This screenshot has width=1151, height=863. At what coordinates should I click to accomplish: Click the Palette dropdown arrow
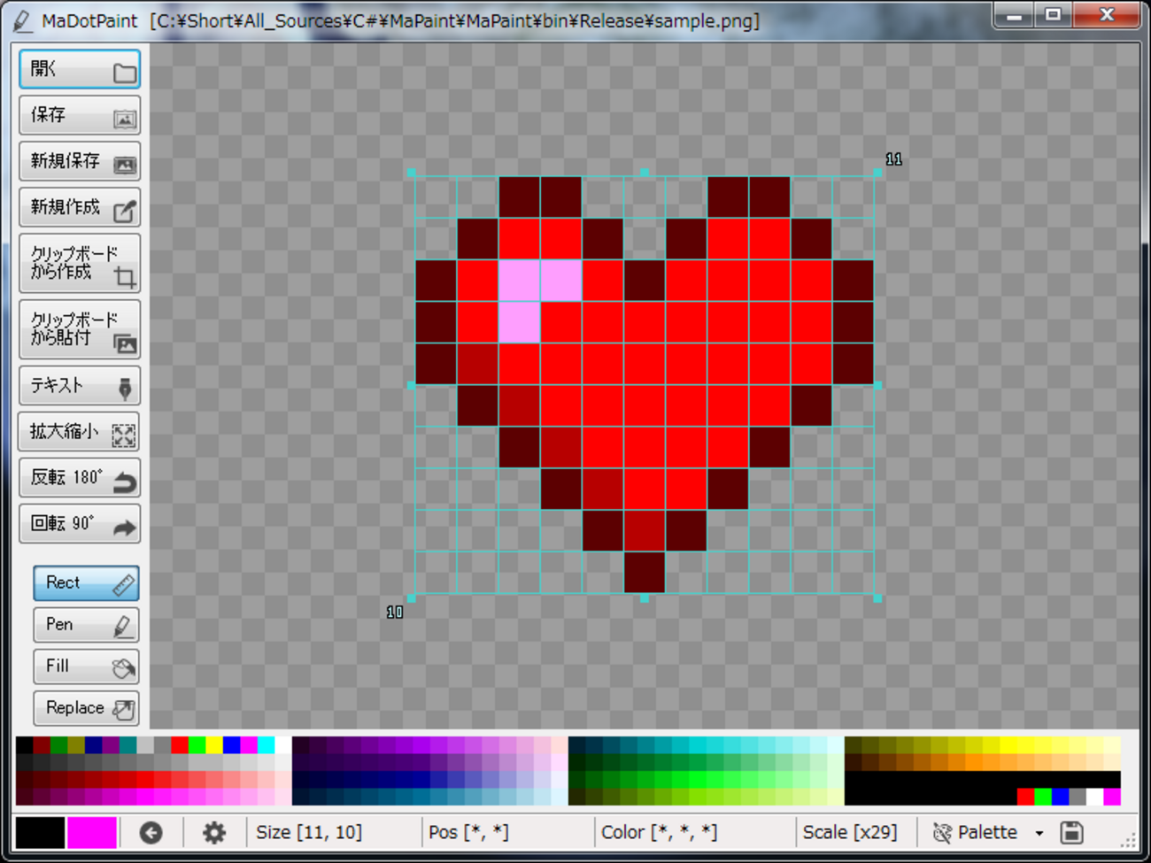(x=1039, y=834)
